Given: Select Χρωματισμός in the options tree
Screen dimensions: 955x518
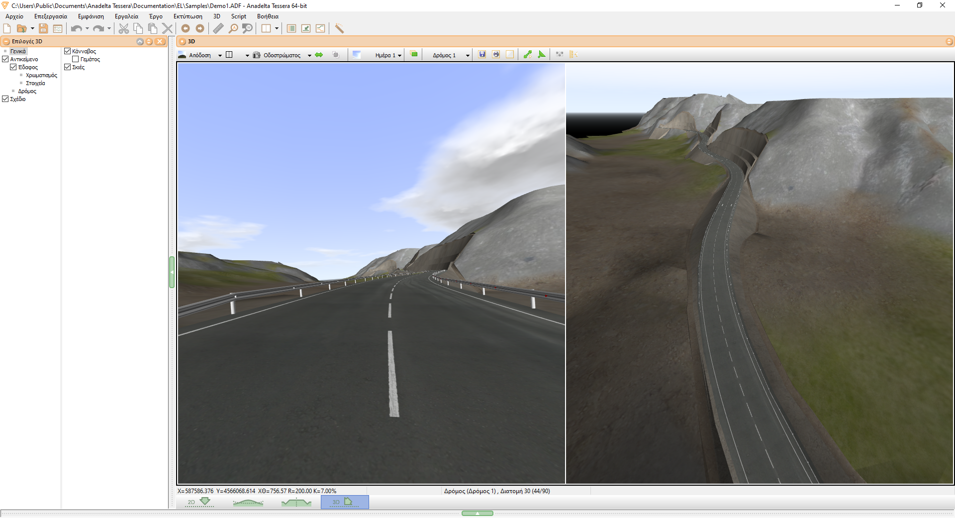Looking at the screenshot, I should pos(41,75).
